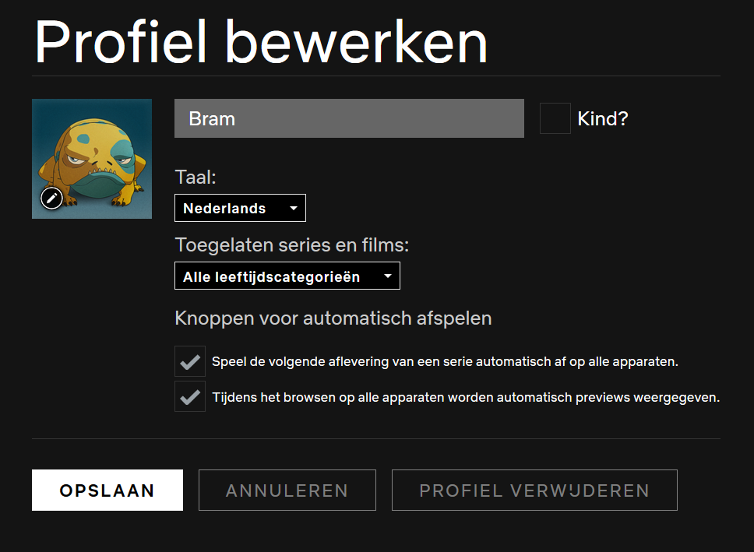Tick the Kind? checkbox
754x552 pixels.
555,118
